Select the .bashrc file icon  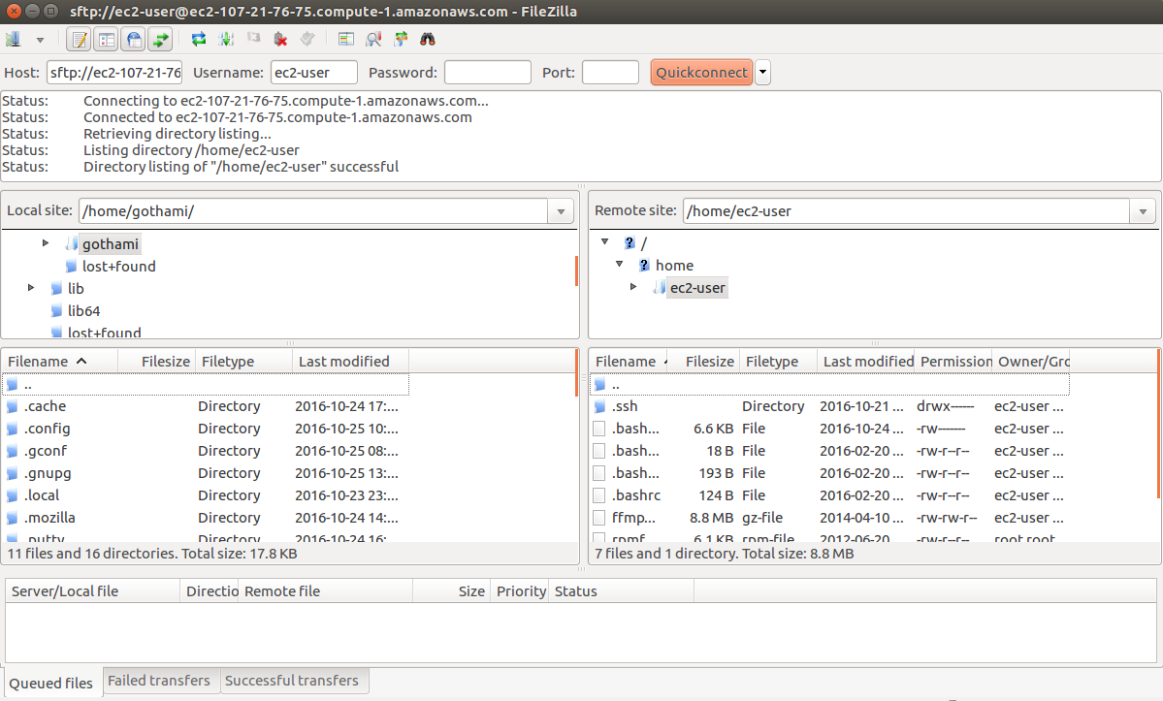[x=599, y=495]
